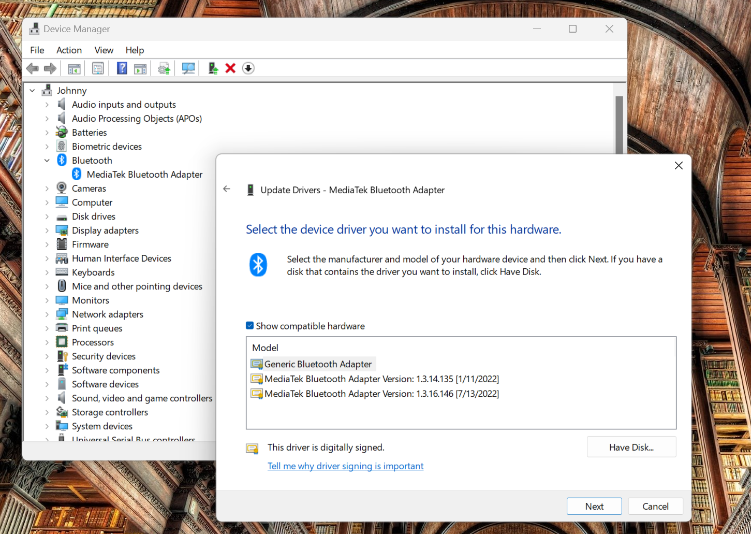
Task: Expand Audio inputs and outputs
Action: [47, 104]
